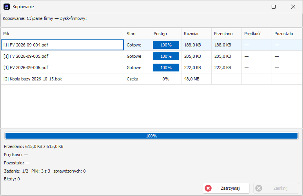Screen dimensions: 303x196
Task: Click the Kopiowanie app icon in title bar
Action: pos(7,7)
